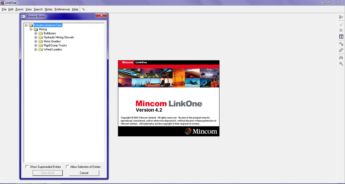The width and height of the screenshot is (345, 184).
Task: Click the Open Book button
Action: [x=48, y=173]
